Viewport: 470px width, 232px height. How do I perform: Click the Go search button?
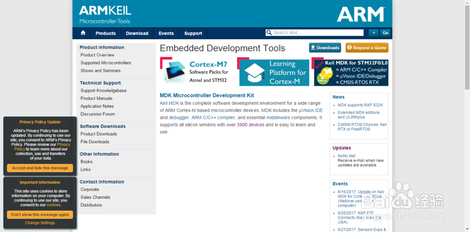pos(385,33)
